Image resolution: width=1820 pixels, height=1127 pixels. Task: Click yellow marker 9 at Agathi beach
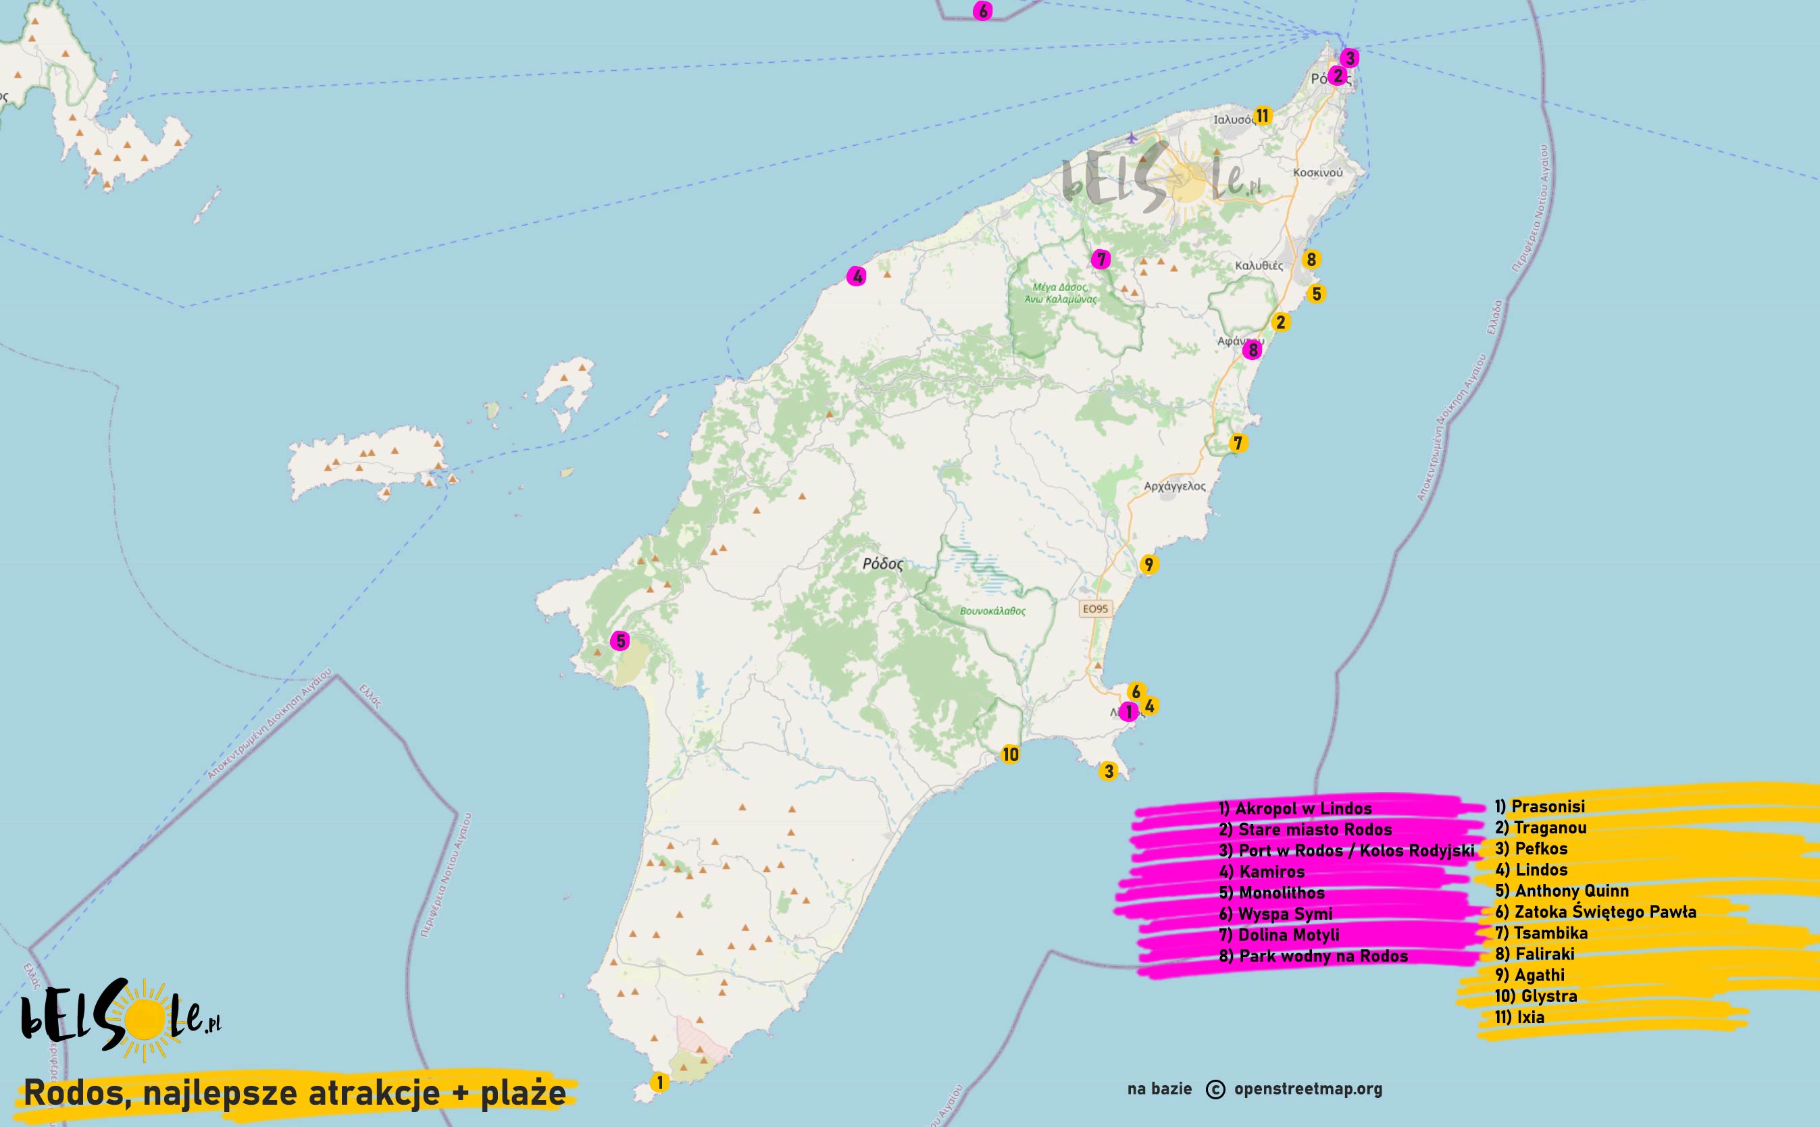point(1148,565)
